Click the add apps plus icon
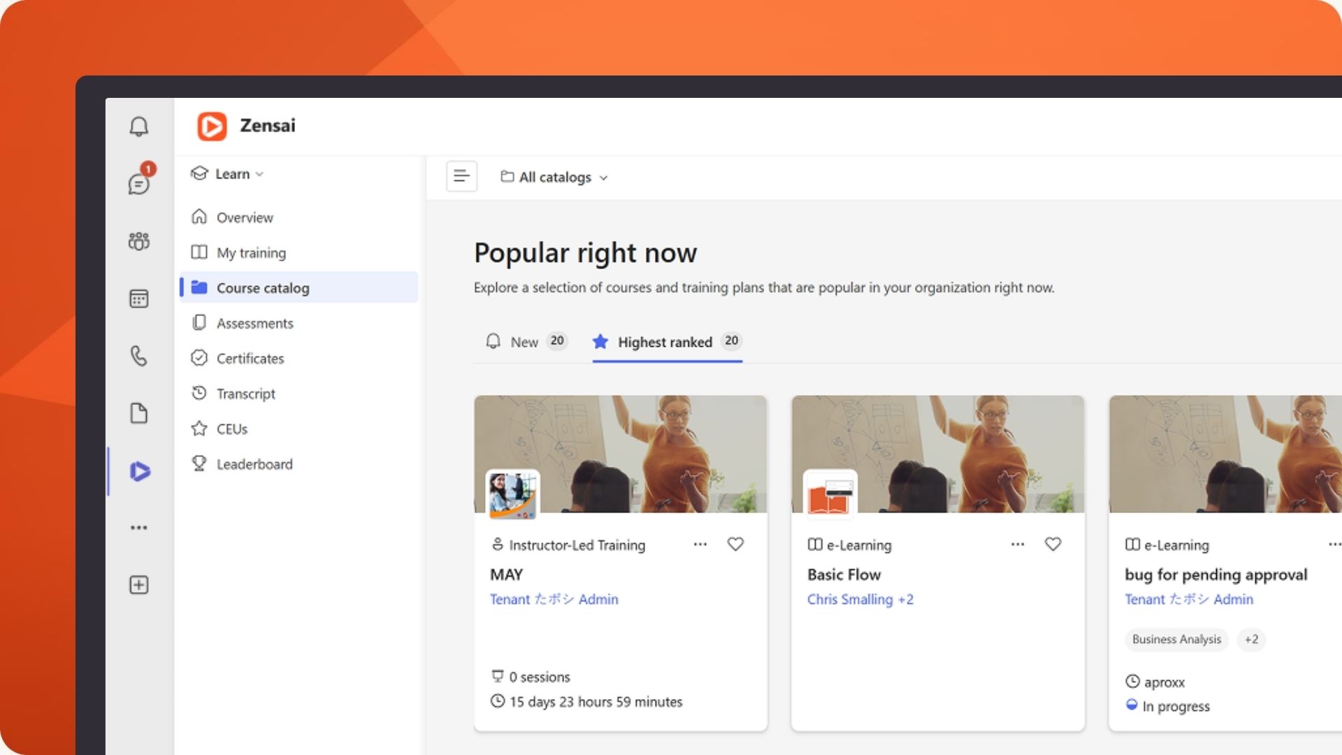The width and height of the screenshot is (1342, 755). [139, 585]
